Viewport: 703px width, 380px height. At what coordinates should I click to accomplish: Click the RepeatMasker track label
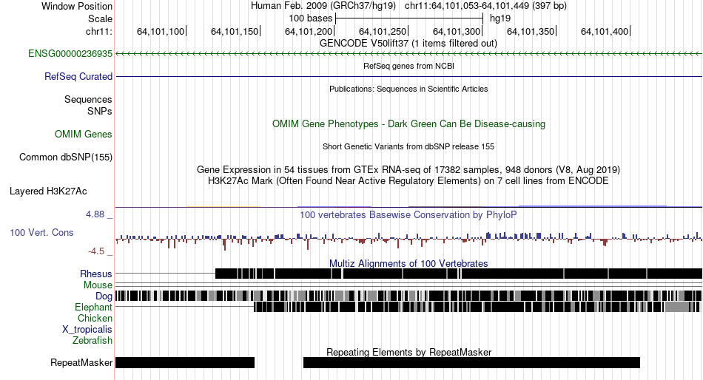coord(81,362)
